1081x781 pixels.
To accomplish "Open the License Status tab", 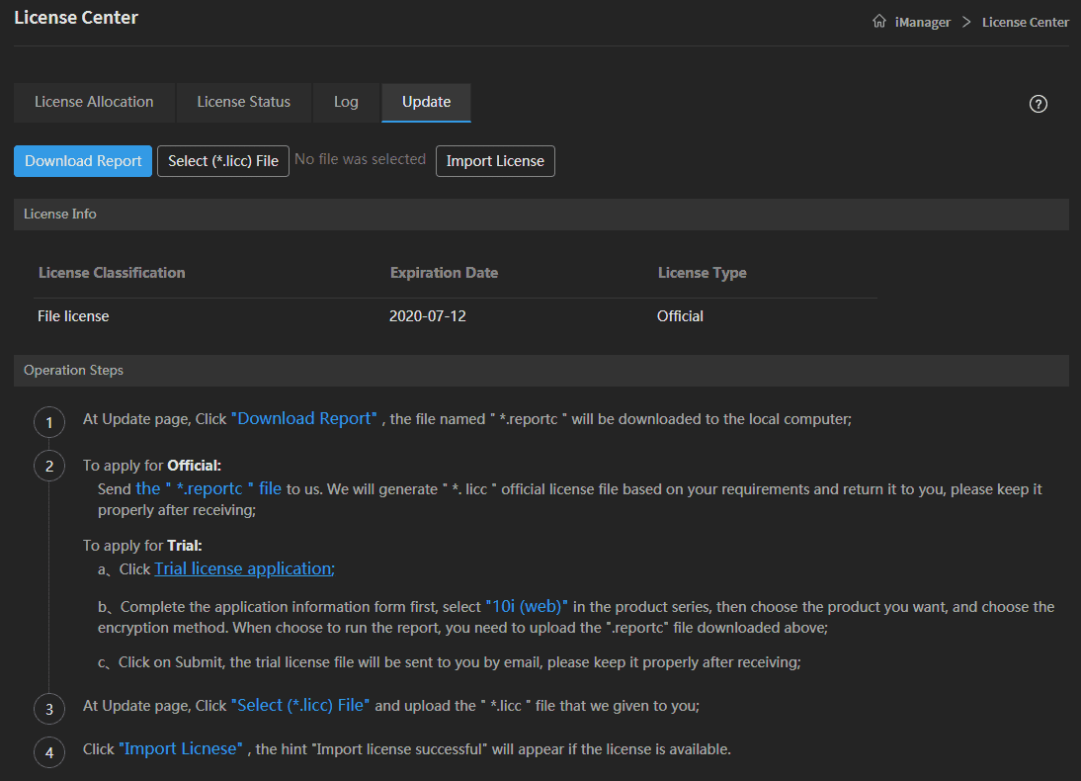I will point(244,102).
